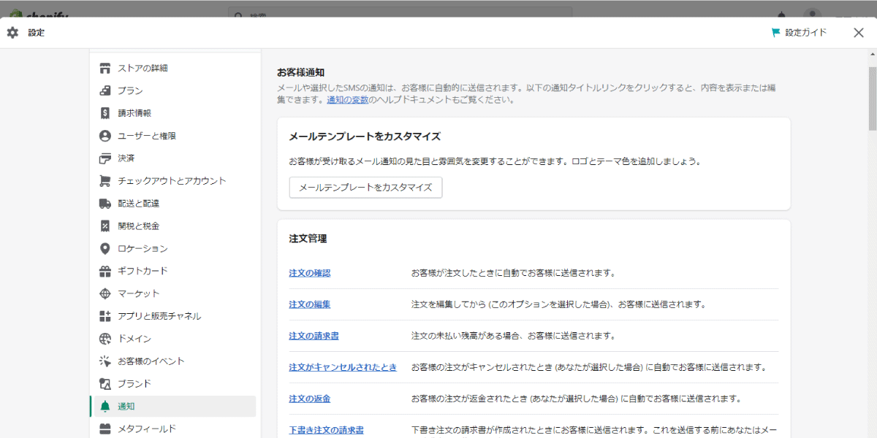The height and width of the screenshot is (438, 877).
Task: Click the bell icon beside 通知
Action: point(105,406)
